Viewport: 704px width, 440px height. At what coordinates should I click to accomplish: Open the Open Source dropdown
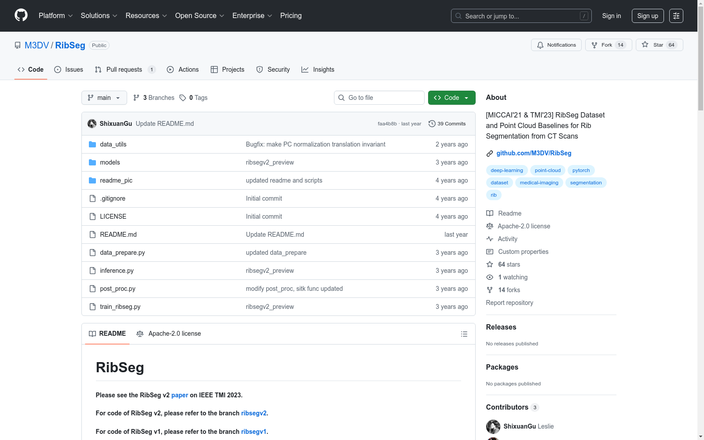[x=200, y=16]
